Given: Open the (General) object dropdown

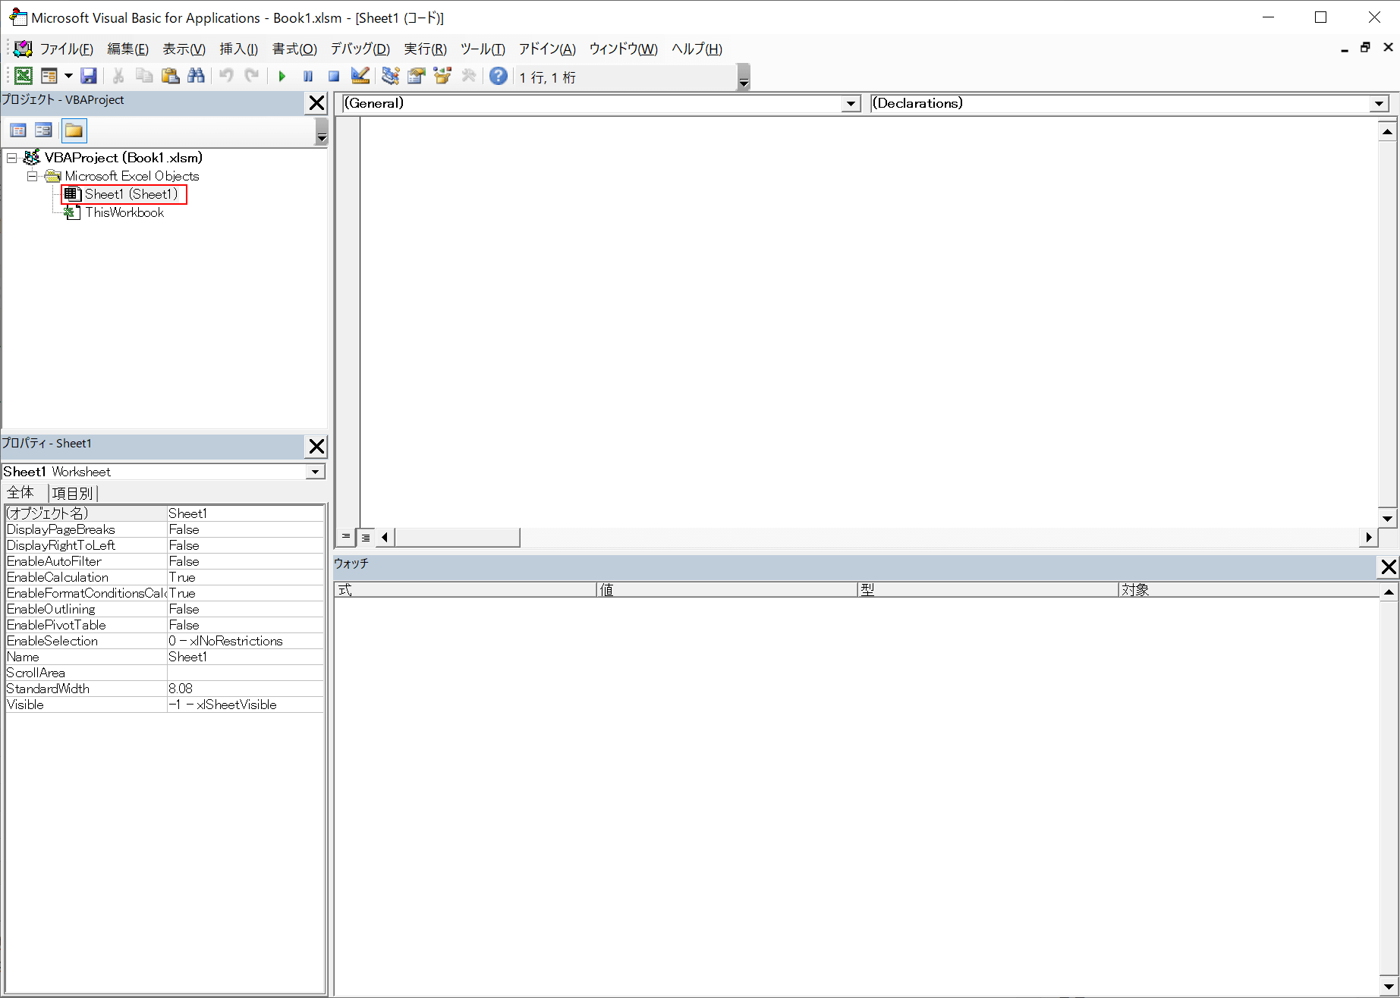Looking at the screenshot, I should tap(851, 104).
